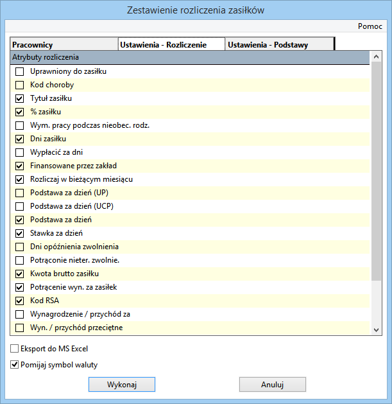Viewport: 392px width, 404px height.
Task: Enable 'Wypłacić za dni' checkbox
Action: pos(19,152)
